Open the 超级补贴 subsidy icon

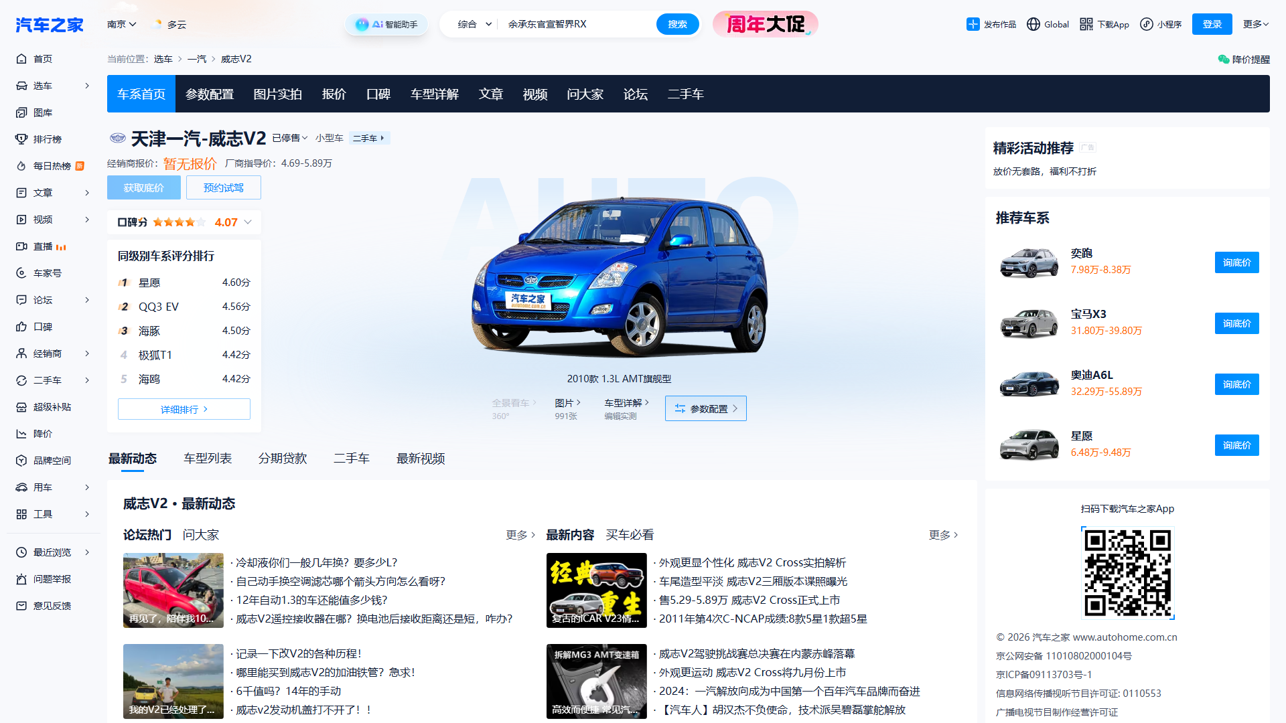[x=21, y=407]
